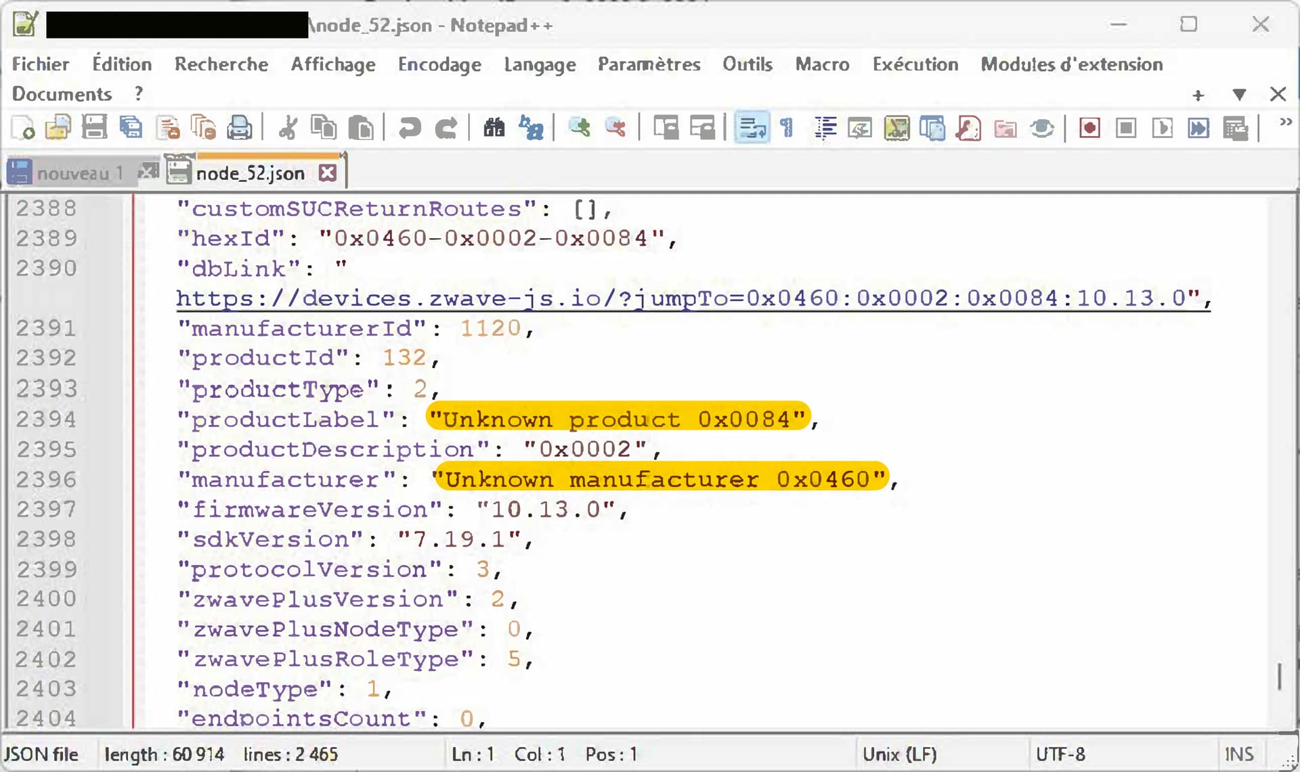Close the nouveau 1 tab
Viewport: 1300px width, 772px height.
tap(148, 172)
